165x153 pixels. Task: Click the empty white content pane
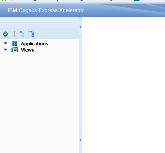124,85
